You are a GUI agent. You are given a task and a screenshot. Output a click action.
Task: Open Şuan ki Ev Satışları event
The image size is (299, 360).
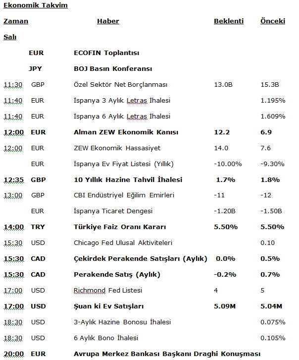coord(112,306)
